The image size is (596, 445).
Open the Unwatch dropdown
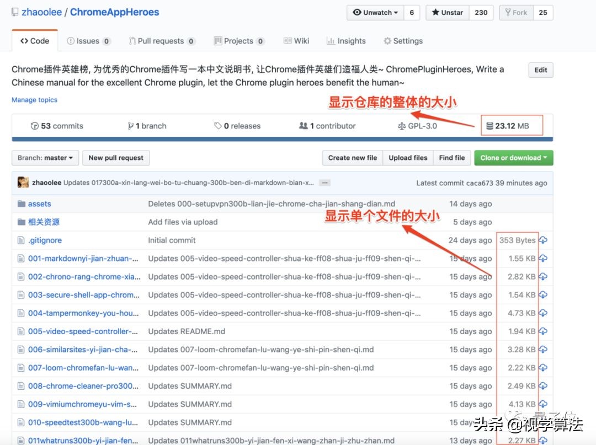(375, 13)
